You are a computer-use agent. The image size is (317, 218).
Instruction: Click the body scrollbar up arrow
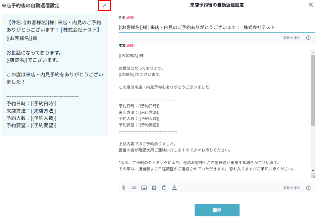[313, 53]
